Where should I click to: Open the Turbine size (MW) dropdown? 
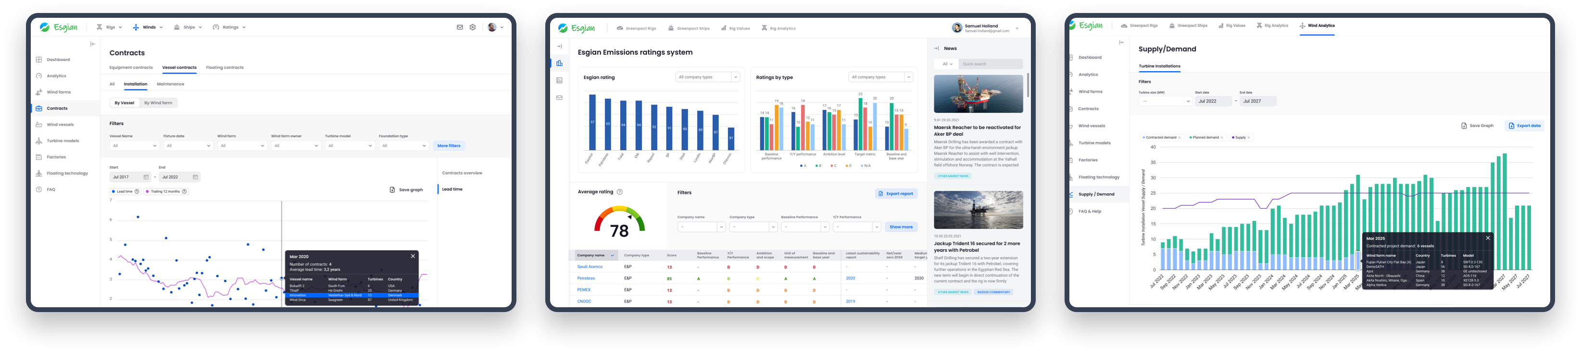[1164, 101]
